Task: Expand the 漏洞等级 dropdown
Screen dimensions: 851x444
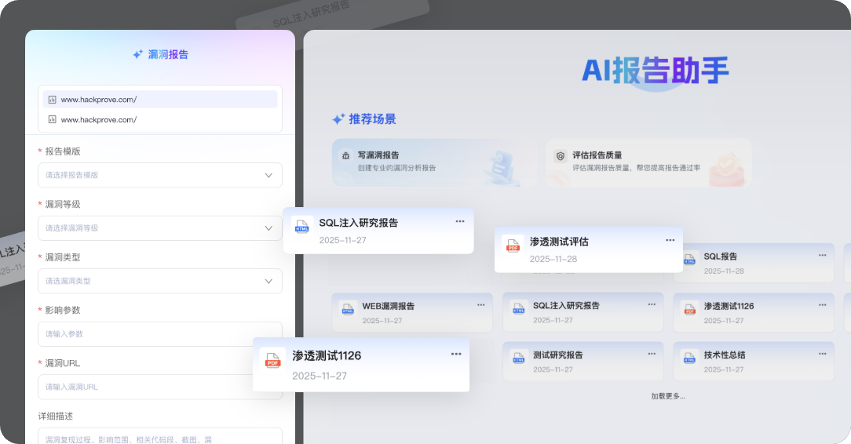Action: point(159,227)
